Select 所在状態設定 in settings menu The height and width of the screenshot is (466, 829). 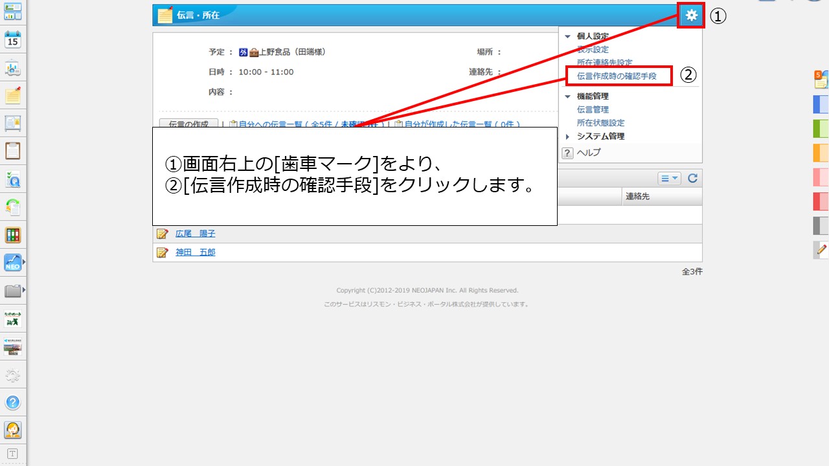pos(600,123)
